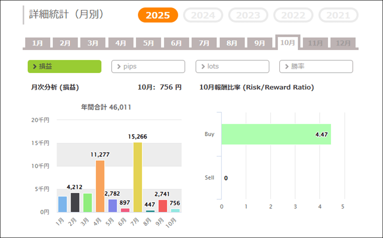Select the 2025 year button

(x=158, y=16)
